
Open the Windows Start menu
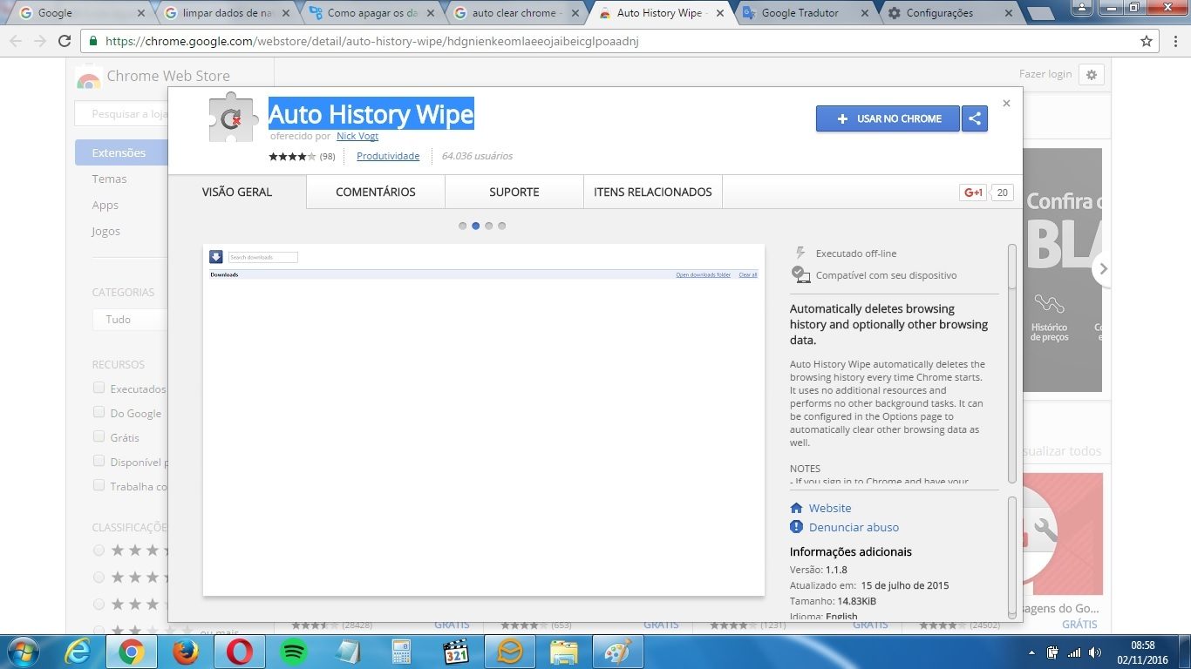pyautogui.click(x=21, y=652)
